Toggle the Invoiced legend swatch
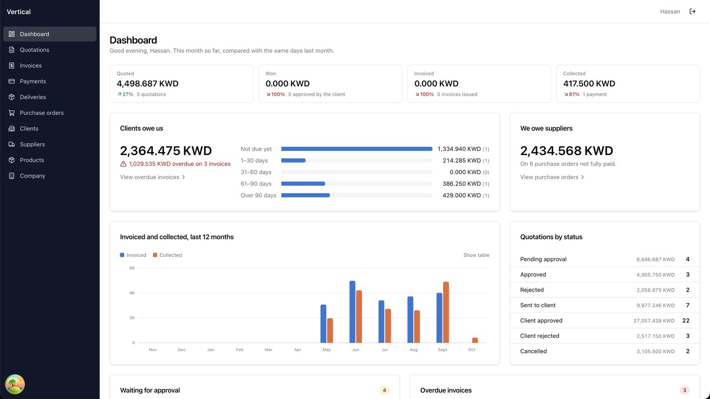This screenshot has height=399, width=710. pyautogui.click(x=122, y=255)
